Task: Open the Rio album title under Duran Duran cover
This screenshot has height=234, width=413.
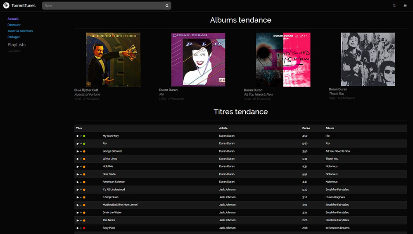Action: pyautogui.click(x=161, y=94)
